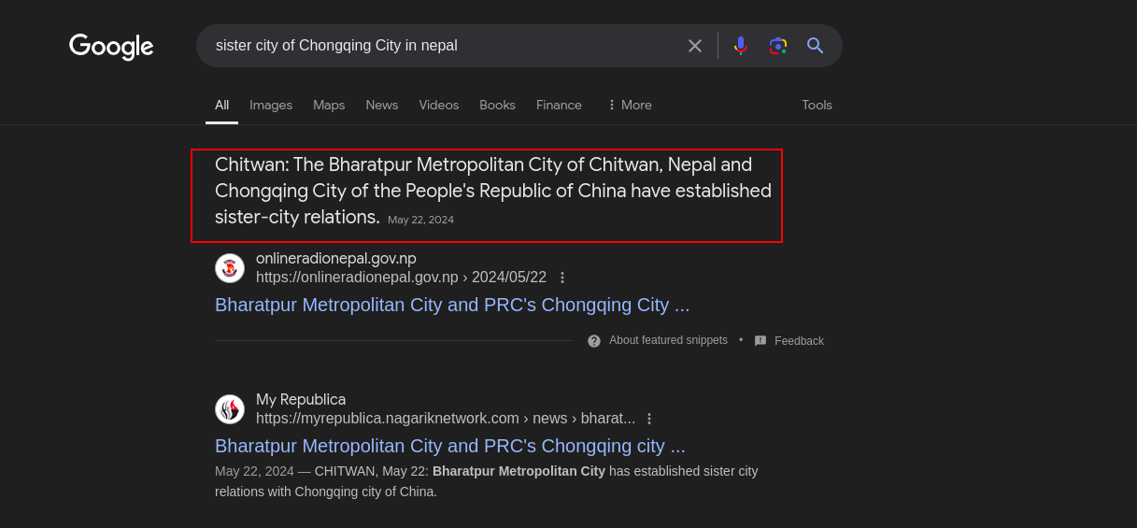Image resolution: width=1137 pixels, height=528 pixels.
Task: Click the Feedback flag icon
Action: tap(760, 341)
